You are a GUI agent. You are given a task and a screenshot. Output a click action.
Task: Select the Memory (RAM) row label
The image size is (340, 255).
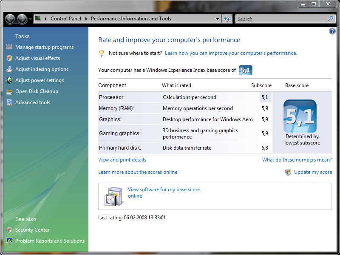(x=116, y=108)
